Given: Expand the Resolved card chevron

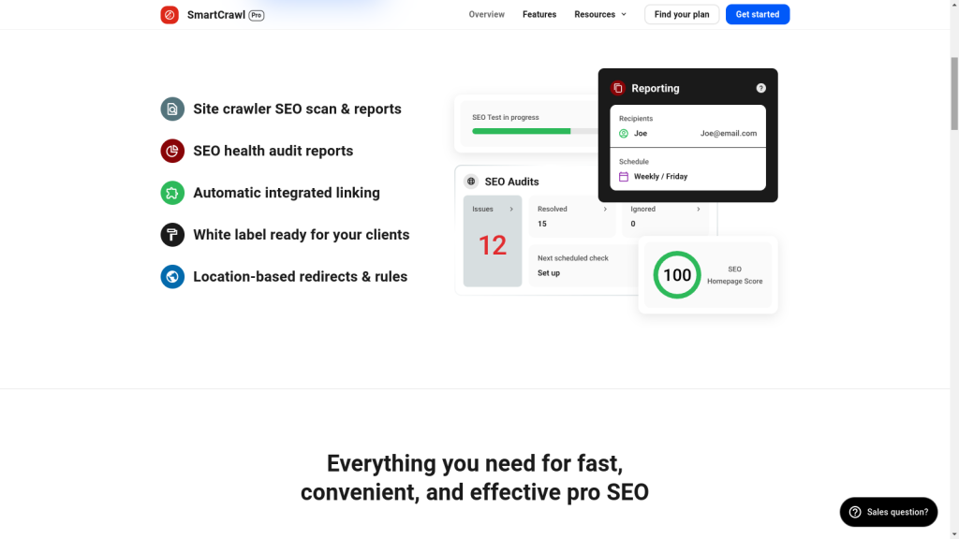Looking at the screenshot, I should point(605,210).
